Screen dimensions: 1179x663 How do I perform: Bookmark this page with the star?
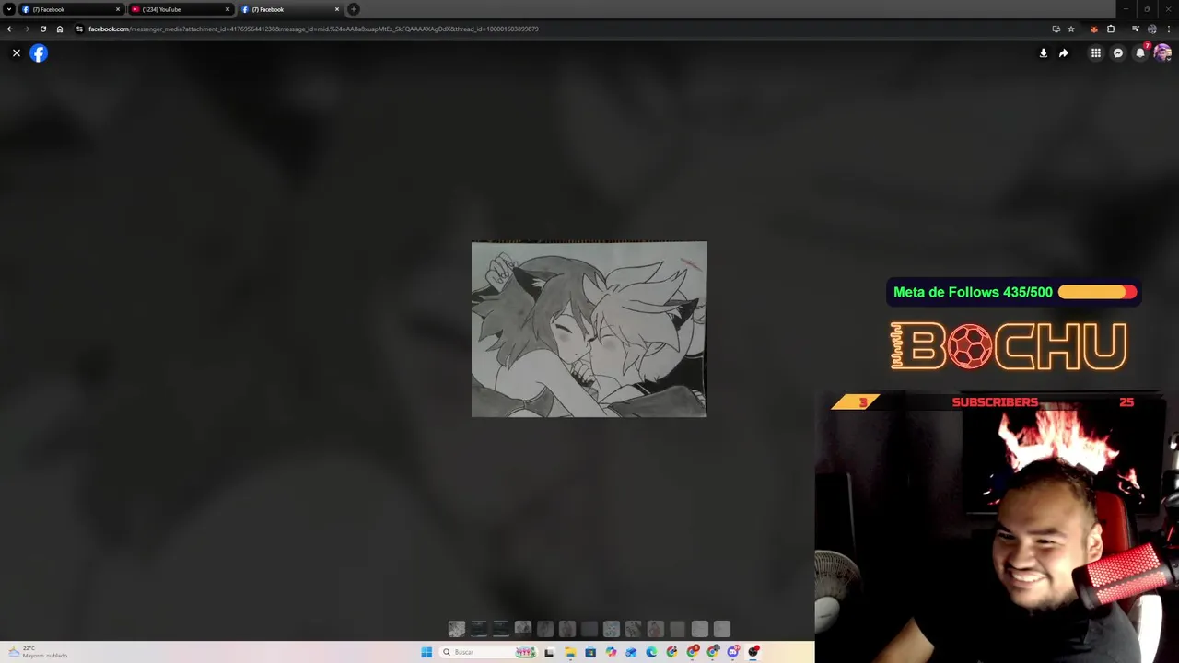click(1071, 29)
